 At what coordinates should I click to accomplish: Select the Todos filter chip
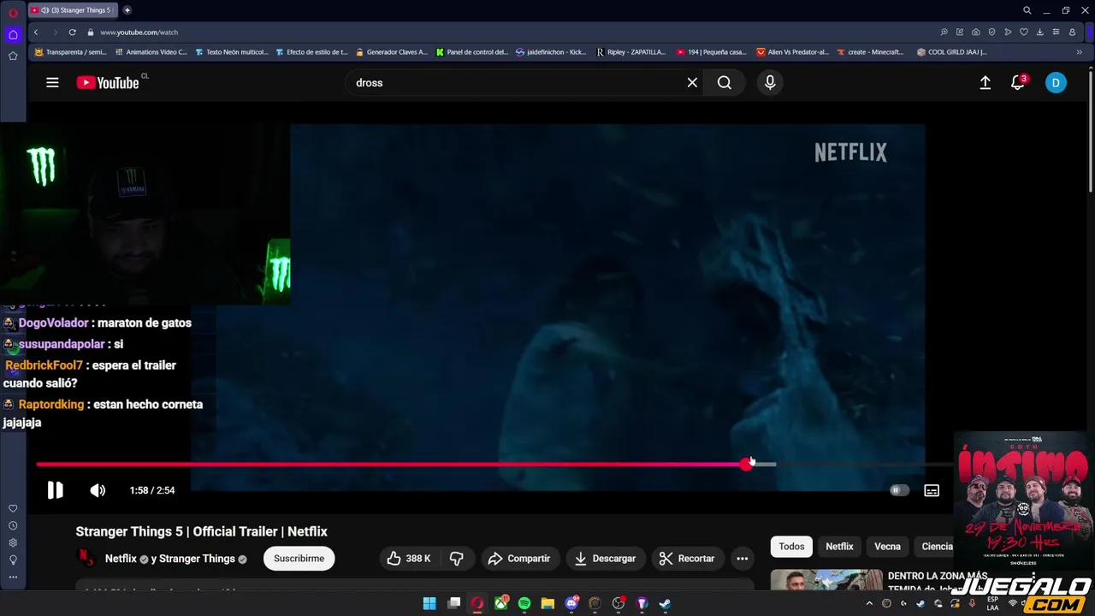[x=791, y=547]
